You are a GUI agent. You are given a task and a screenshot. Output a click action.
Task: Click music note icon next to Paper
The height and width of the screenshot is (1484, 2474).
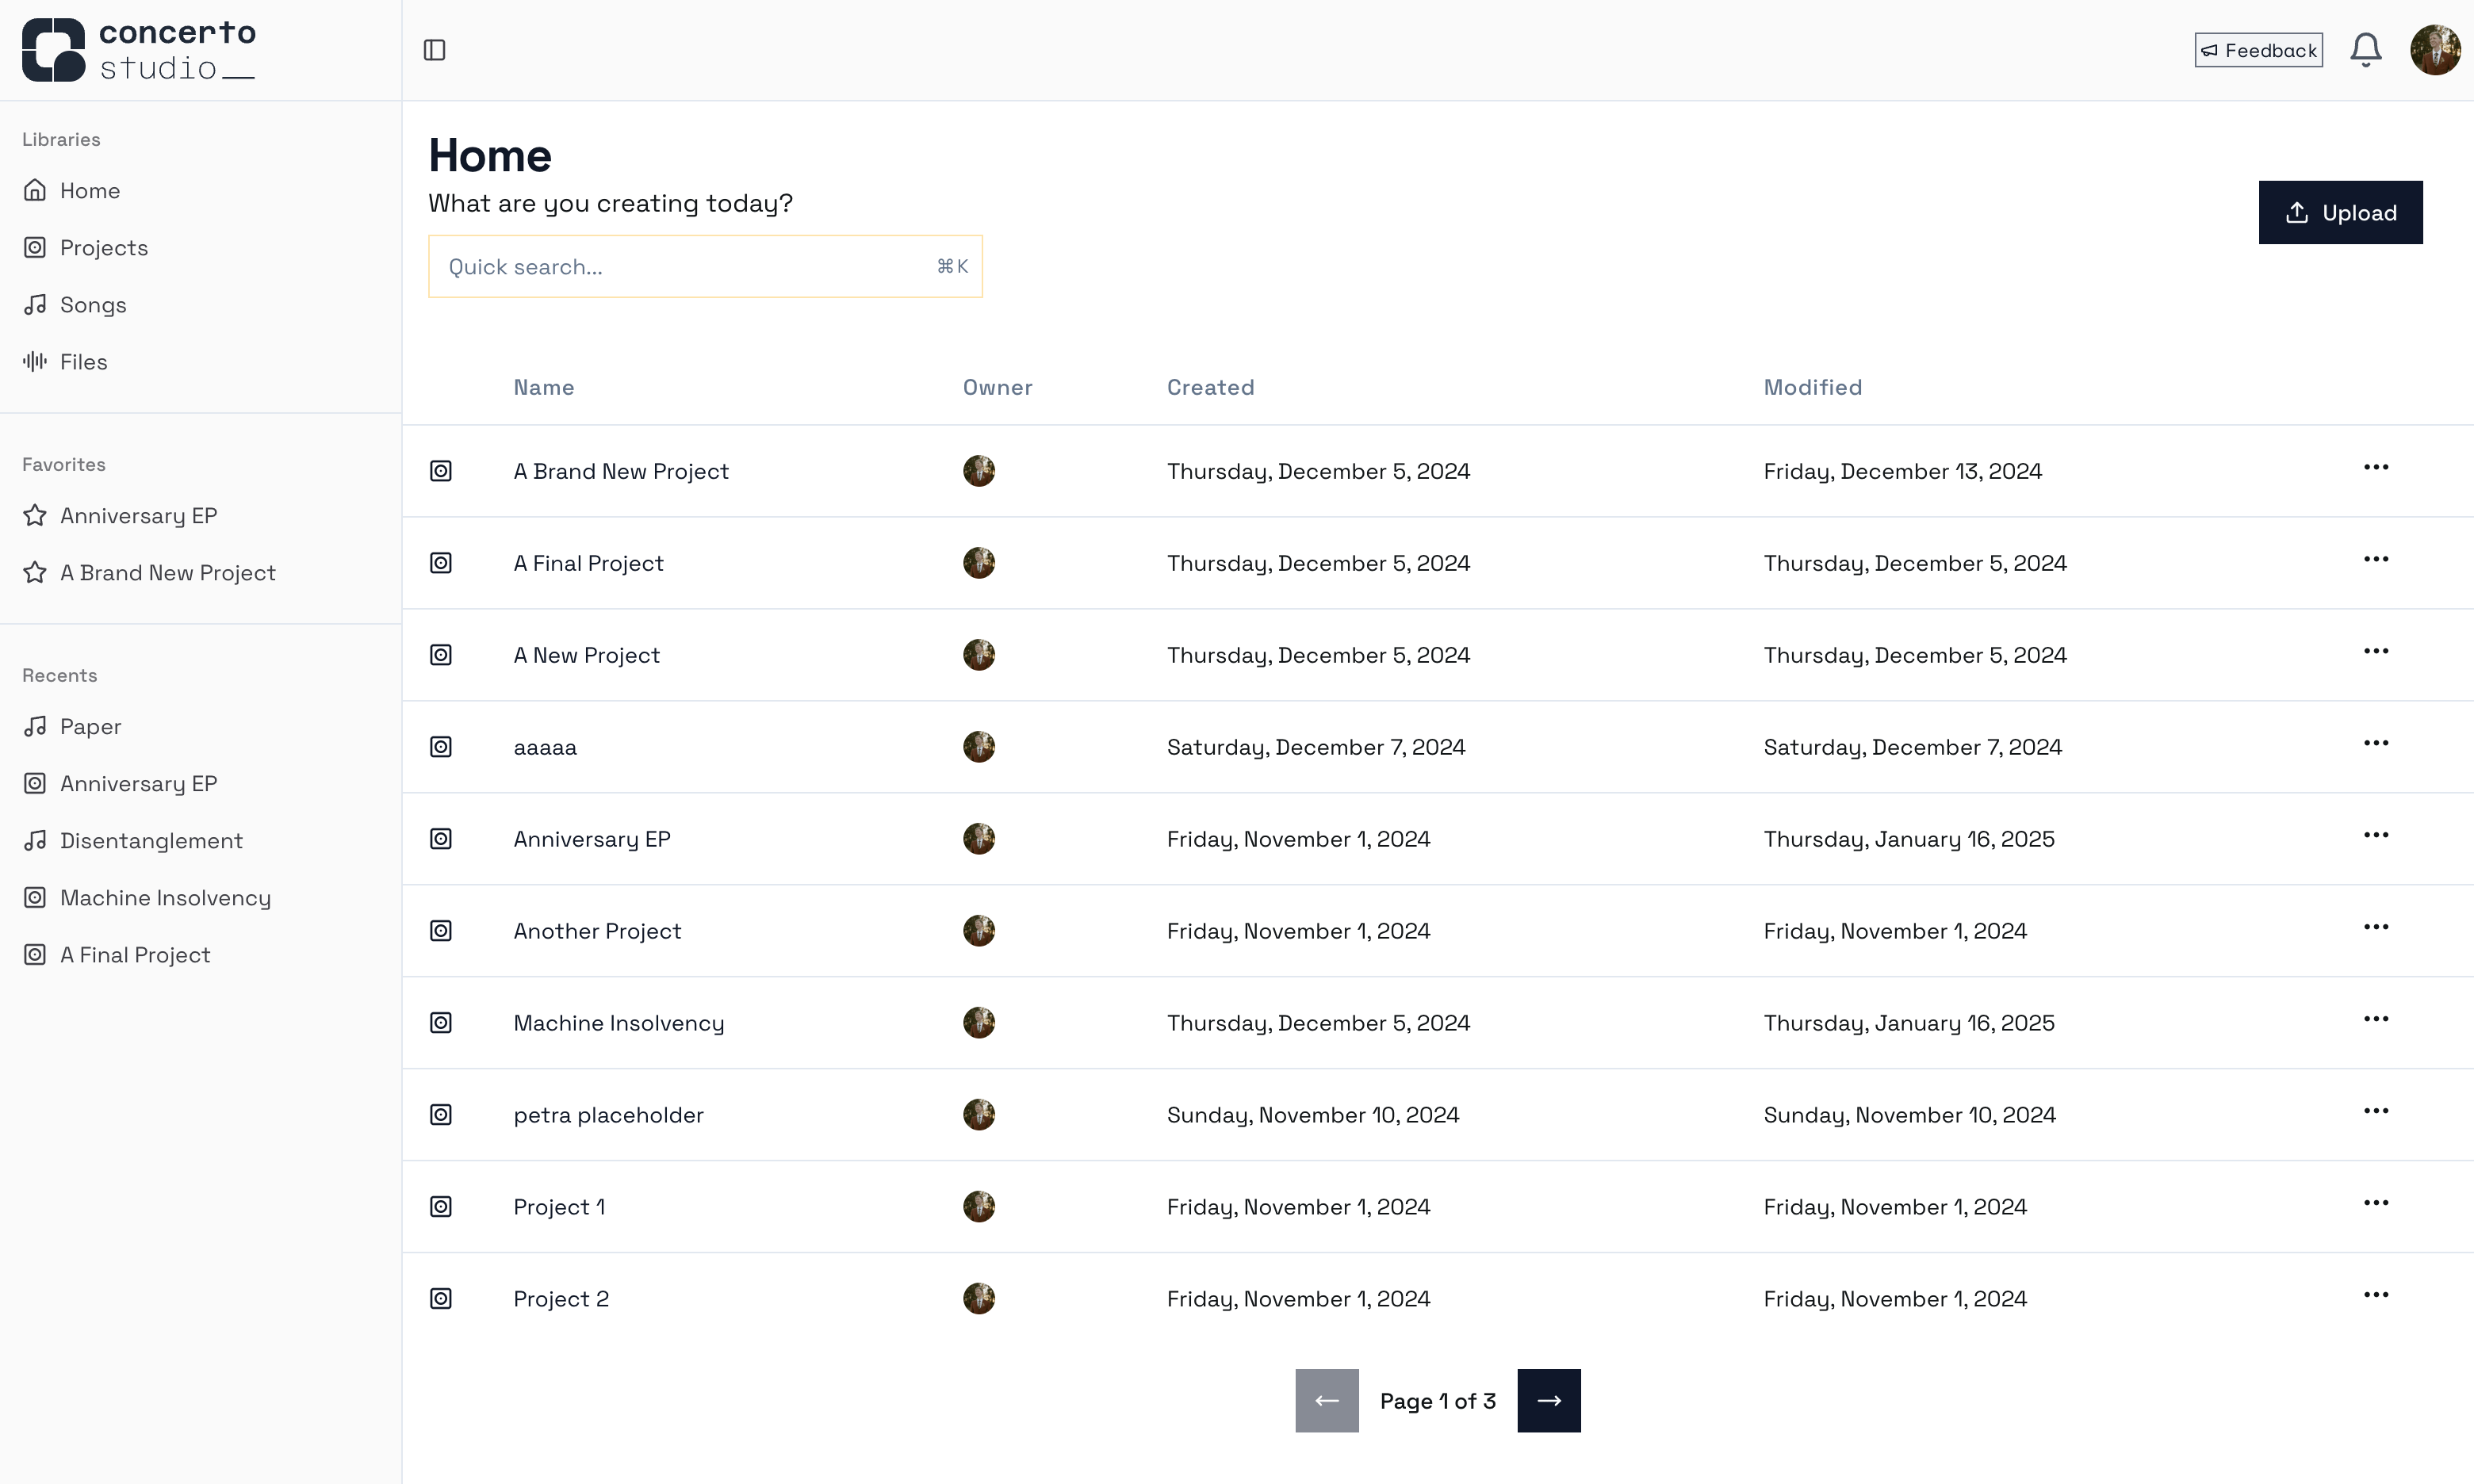coord(35,727)
